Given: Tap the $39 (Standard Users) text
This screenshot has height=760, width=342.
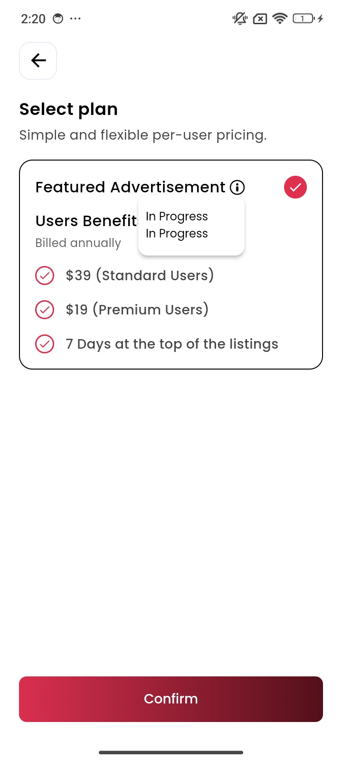Looking at the screenshot, I should point(140,275).
